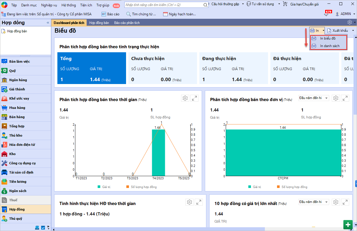Click the green plus quick-add button
The width and height of the screenshot is (357, 231).
(x=348, y=224)
